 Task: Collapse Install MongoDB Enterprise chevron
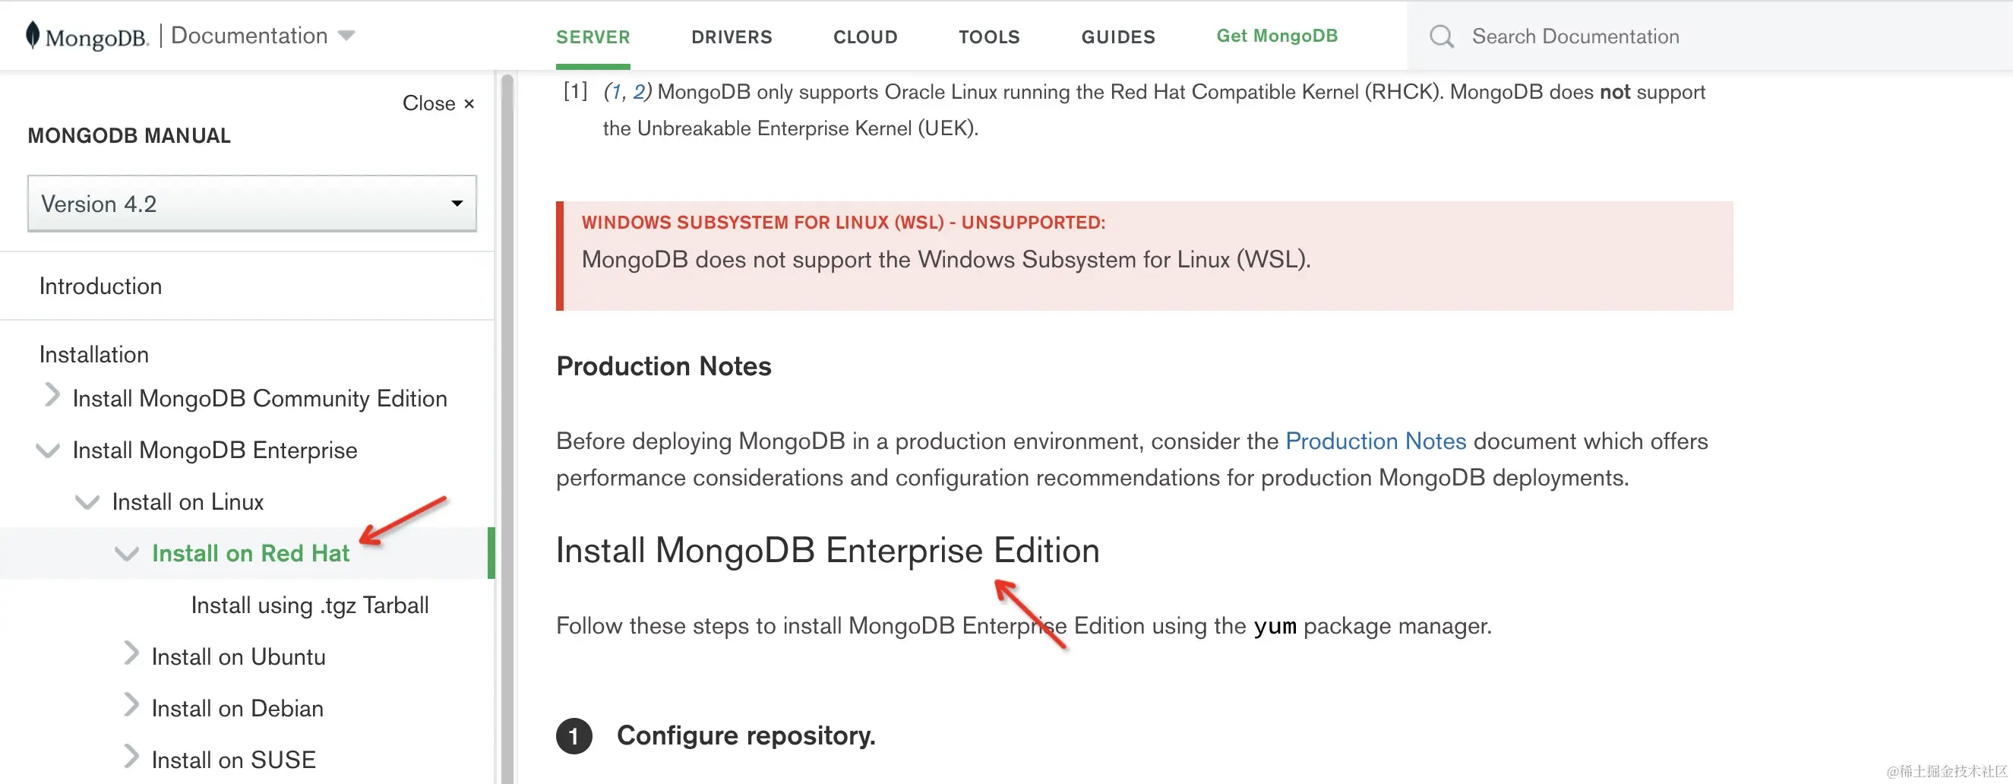[x=48, y=450]
